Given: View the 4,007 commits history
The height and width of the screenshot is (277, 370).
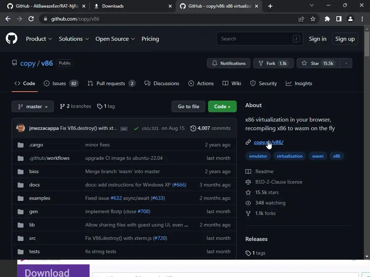Looking at the screenshot, I should [x=210, y=128].
